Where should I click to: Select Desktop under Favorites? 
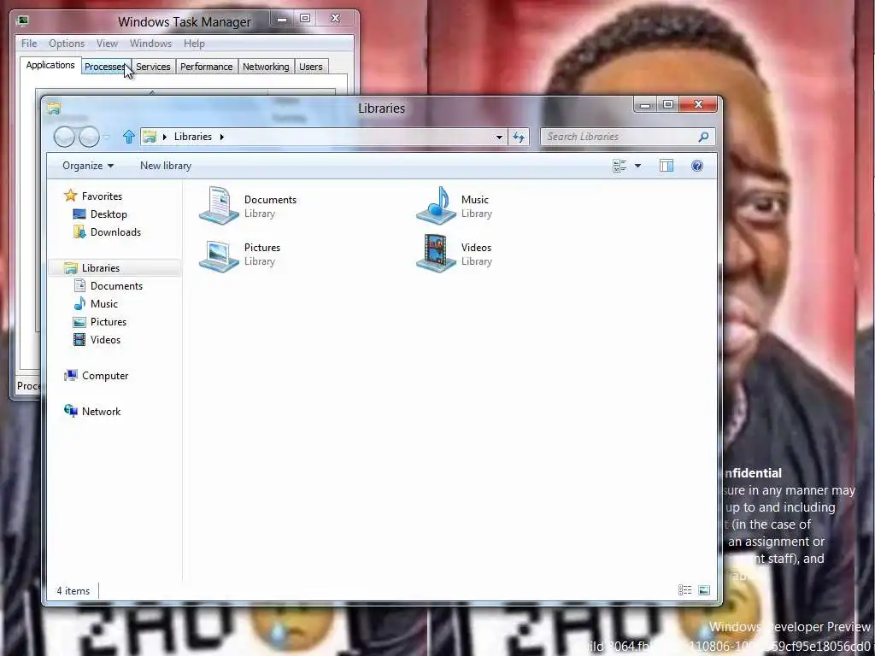tap(109, 214)
